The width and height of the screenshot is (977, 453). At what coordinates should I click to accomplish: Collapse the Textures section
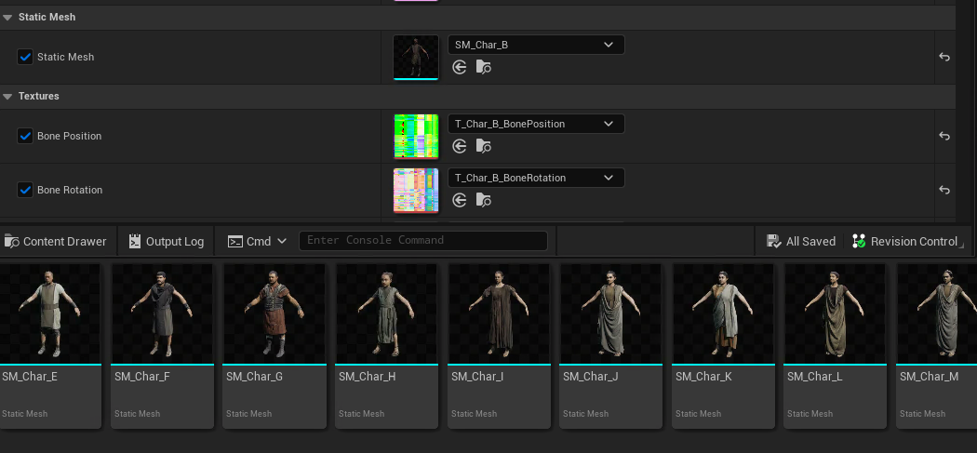point(8,96)
